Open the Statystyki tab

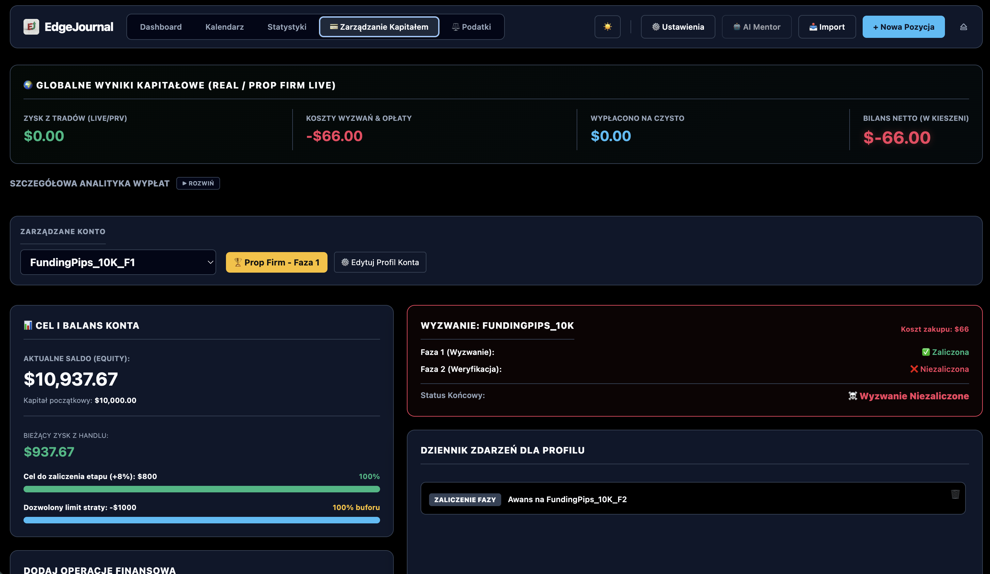click(x=287, y=27)
